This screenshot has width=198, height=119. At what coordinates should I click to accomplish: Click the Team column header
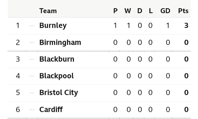[x=48, y=11]
